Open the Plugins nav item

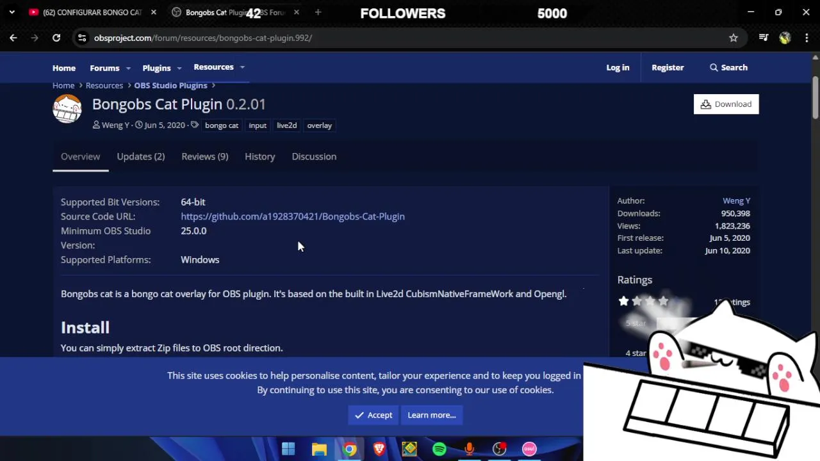click(156, 67)
